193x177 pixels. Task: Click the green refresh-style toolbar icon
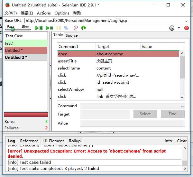(84, 28)
